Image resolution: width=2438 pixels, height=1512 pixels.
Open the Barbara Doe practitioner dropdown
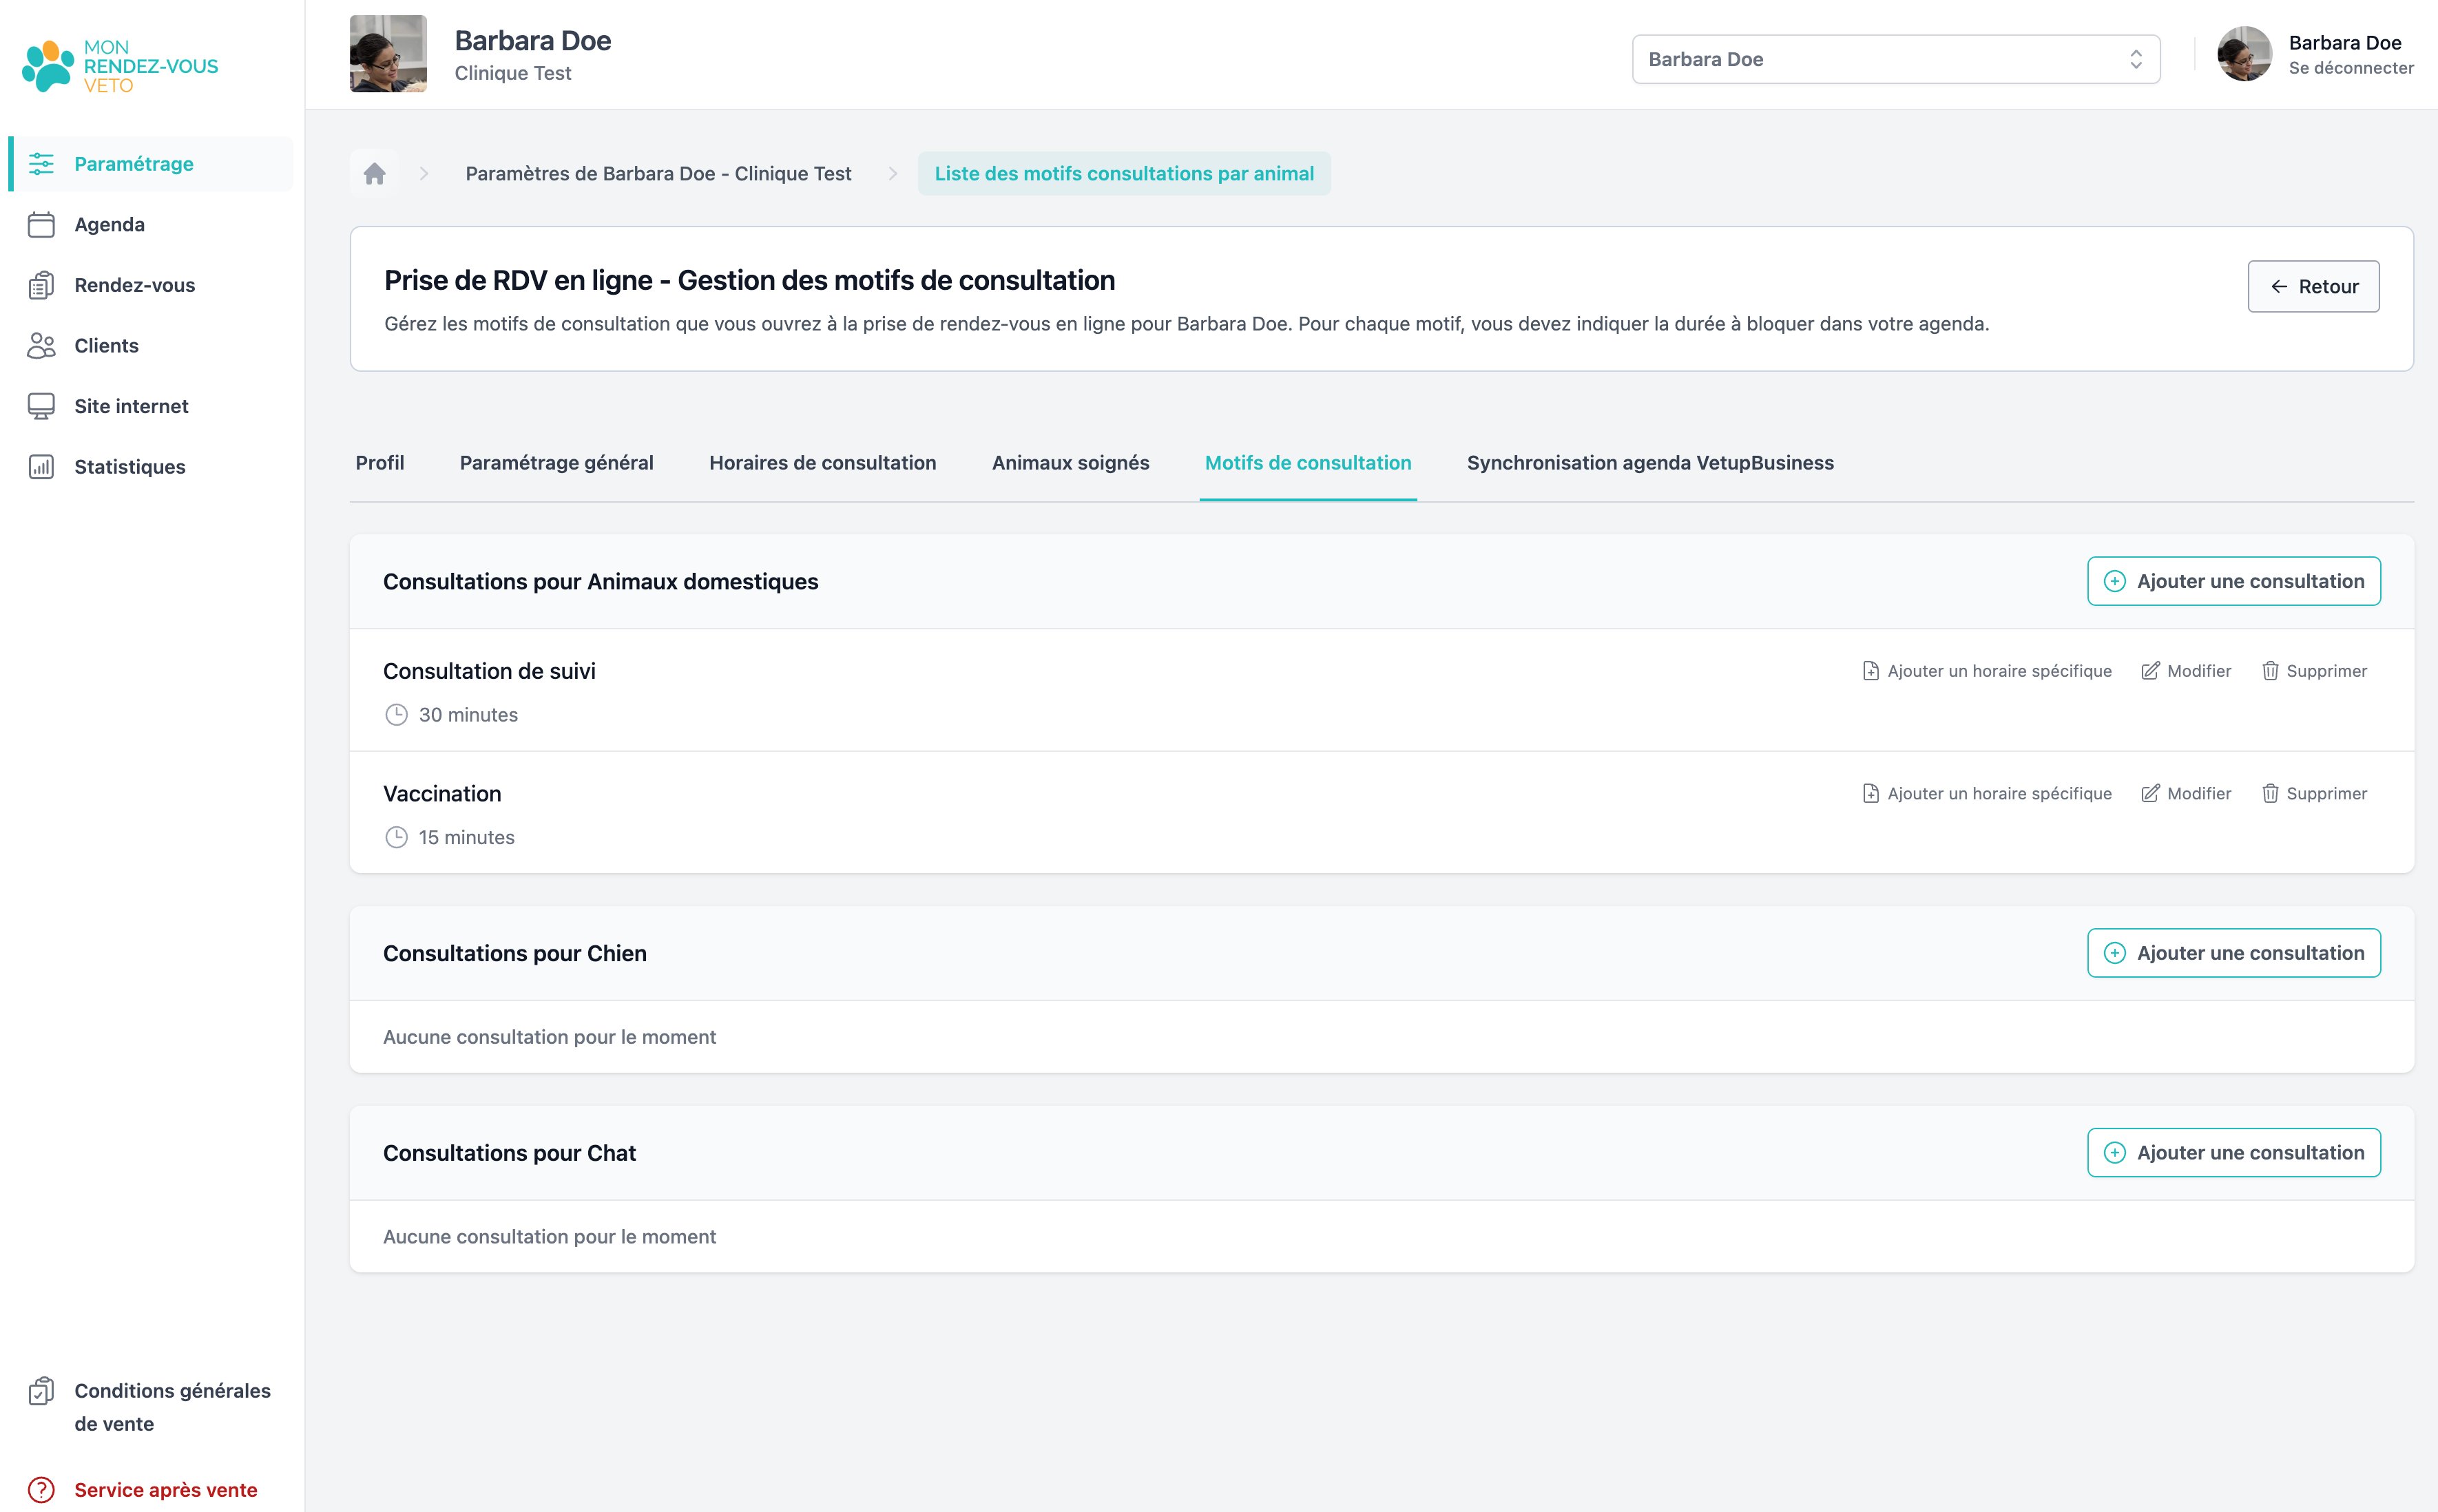coord(1895,59)
